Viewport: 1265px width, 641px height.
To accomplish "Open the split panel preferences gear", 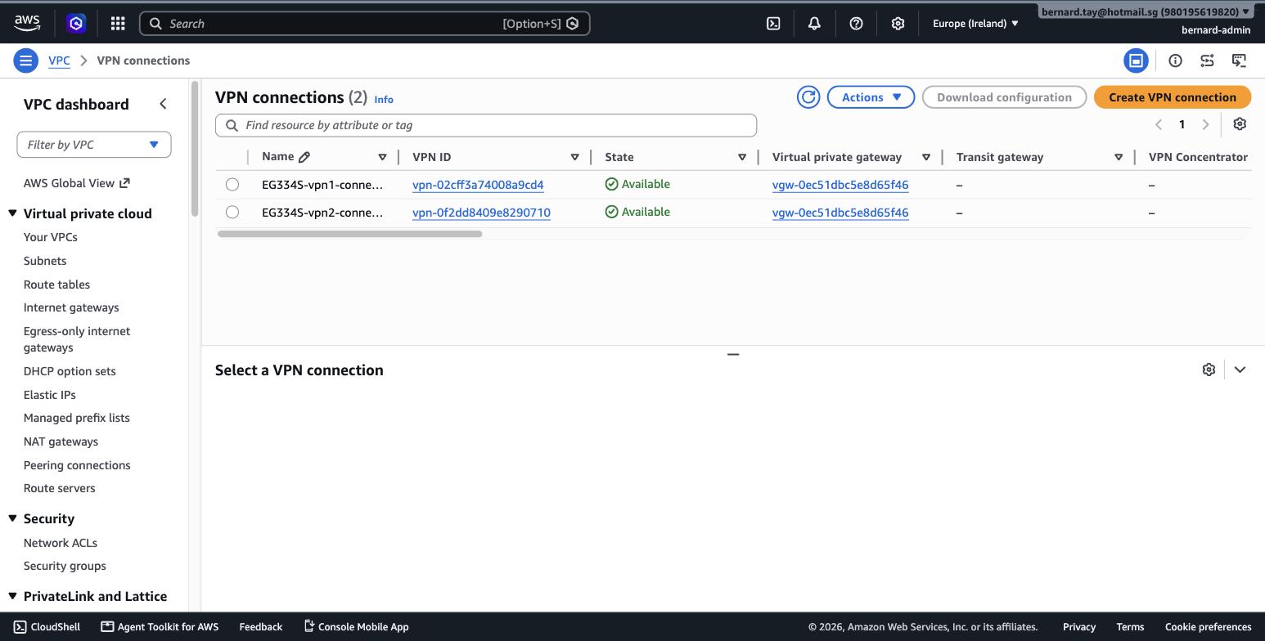I will [x=1209, y=370].
